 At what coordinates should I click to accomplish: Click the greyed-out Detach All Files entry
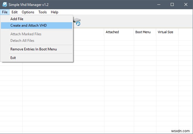[x=37, y=41]
